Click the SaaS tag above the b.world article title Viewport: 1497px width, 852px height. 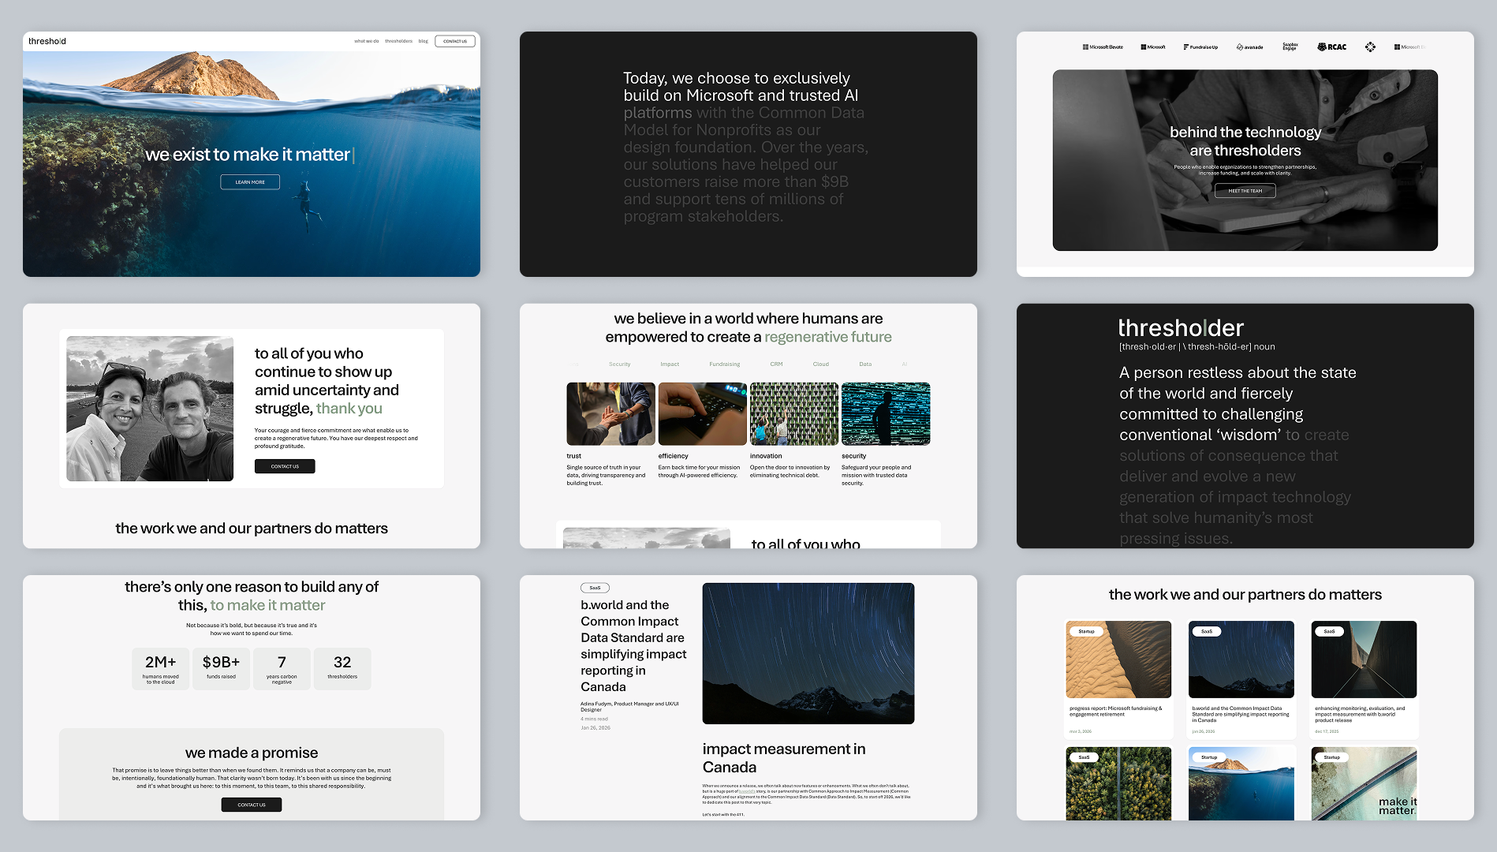(x=595, y=588)
